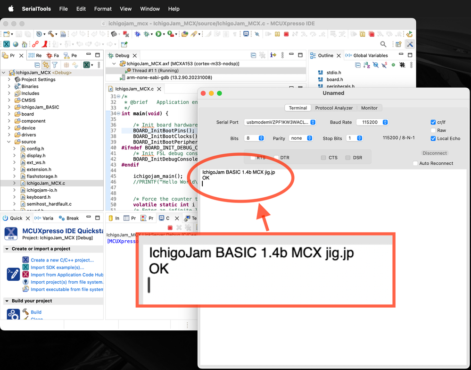Toggle the CTS checkbox
Viewport: 471px width, 370px height.
click(323, 158)
